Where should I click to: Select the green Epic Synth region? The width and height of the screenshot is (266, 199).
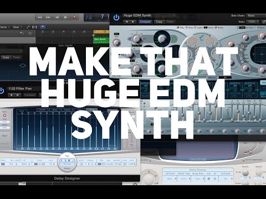point(101,40)
